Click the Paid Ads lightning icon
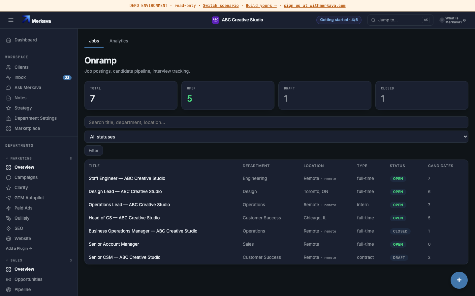This screenshot has height=296, width=475. point(9,208)
